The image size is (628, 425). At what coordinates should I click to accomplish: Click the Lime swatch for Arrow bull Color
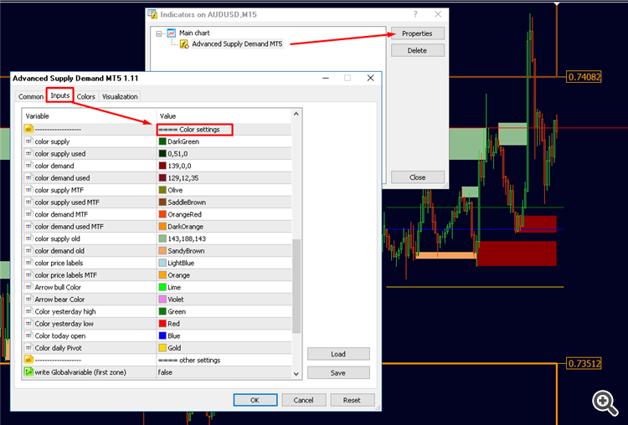tap(162, 287)
